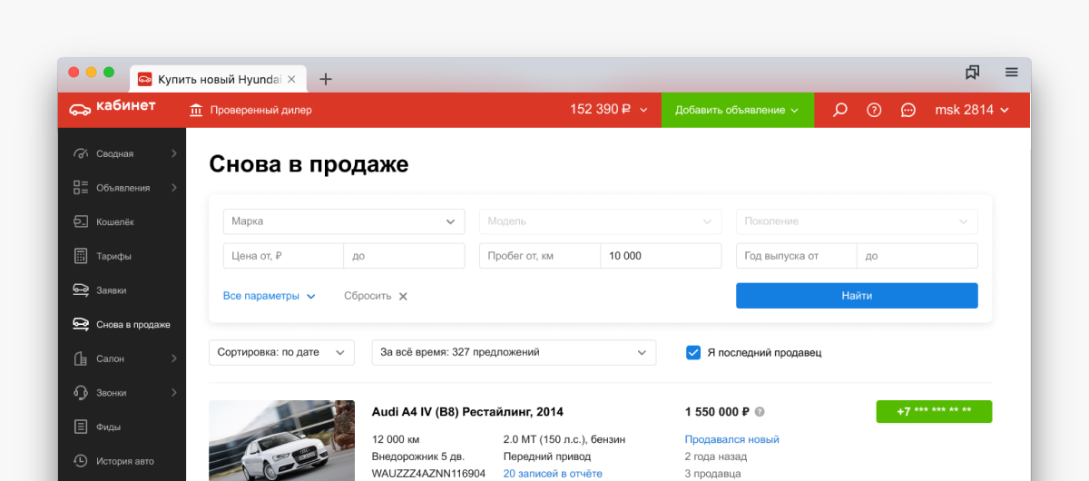Click VIN WAUZZZ4AZNN116904 text

(428, 474)
